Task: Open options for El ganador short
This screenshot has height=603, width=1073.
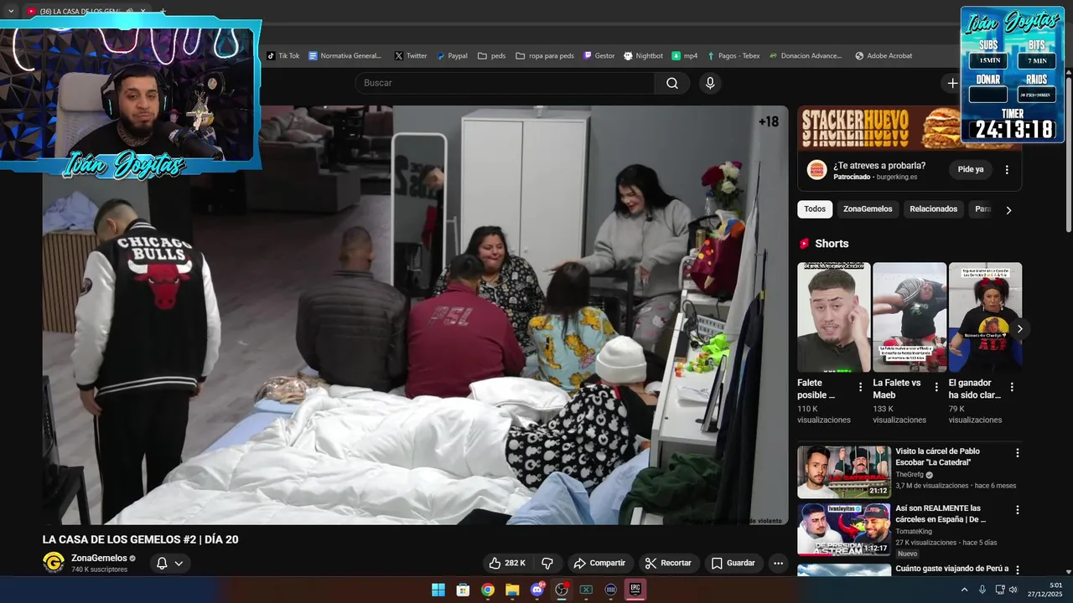Action: [1012, 387]
